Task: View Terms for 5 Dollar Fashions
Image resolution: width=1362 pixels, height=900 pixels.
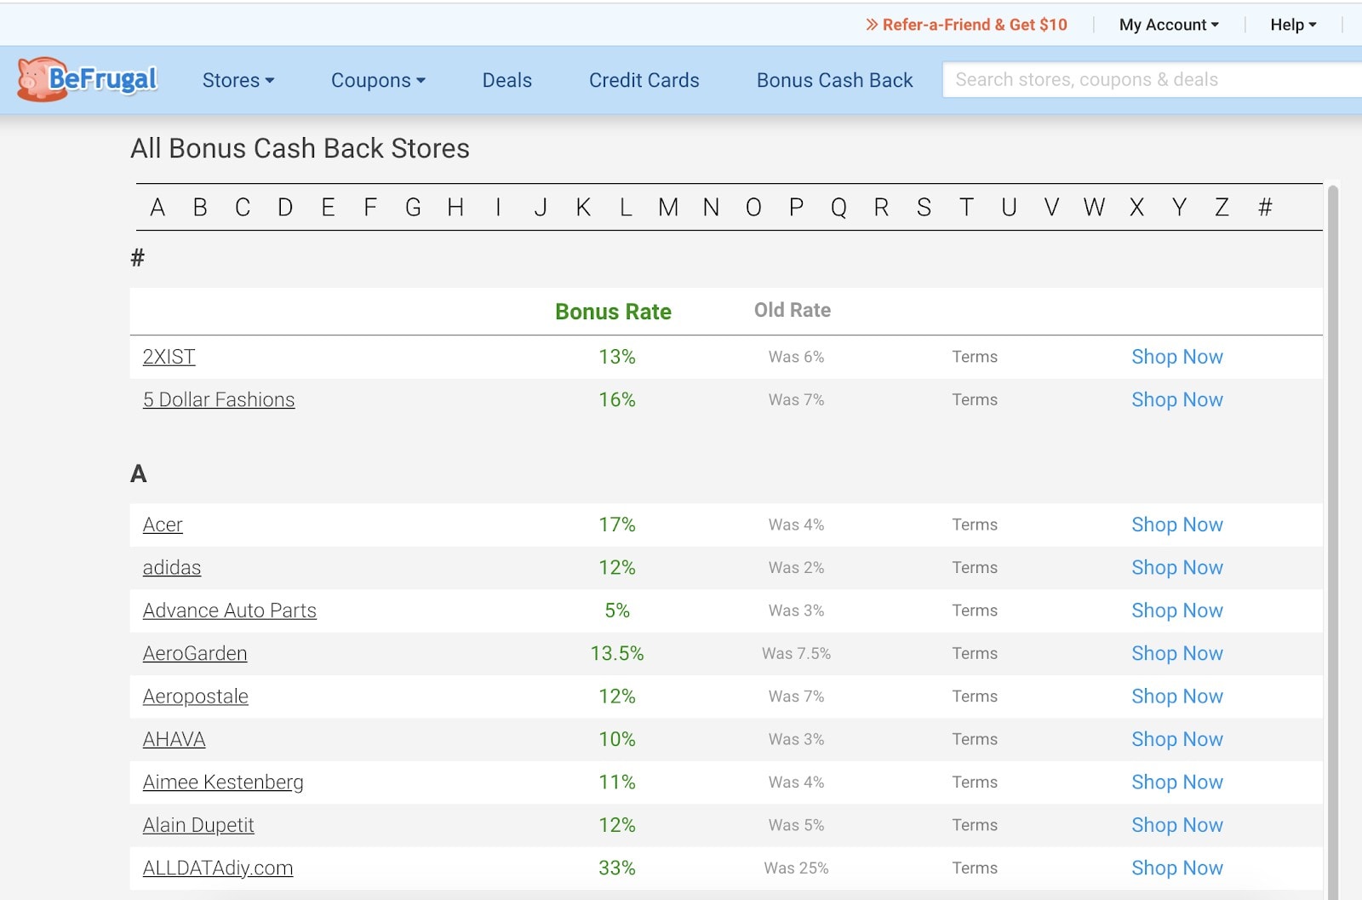Action: point(975,399)
